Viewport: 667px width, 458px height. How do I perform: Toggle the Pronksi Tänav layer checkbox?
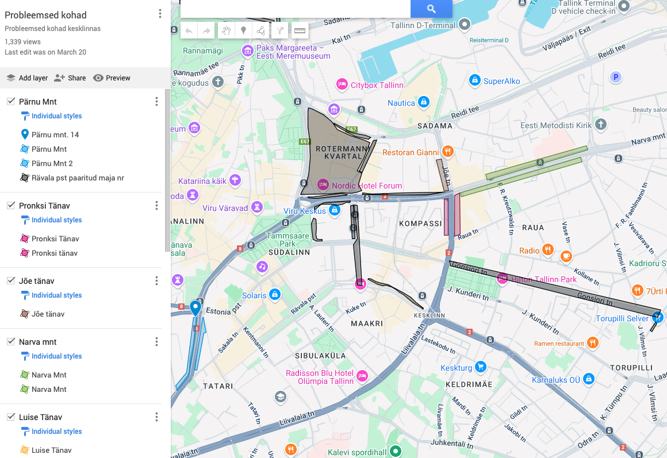pyautogui.click(x=11, y=205)
